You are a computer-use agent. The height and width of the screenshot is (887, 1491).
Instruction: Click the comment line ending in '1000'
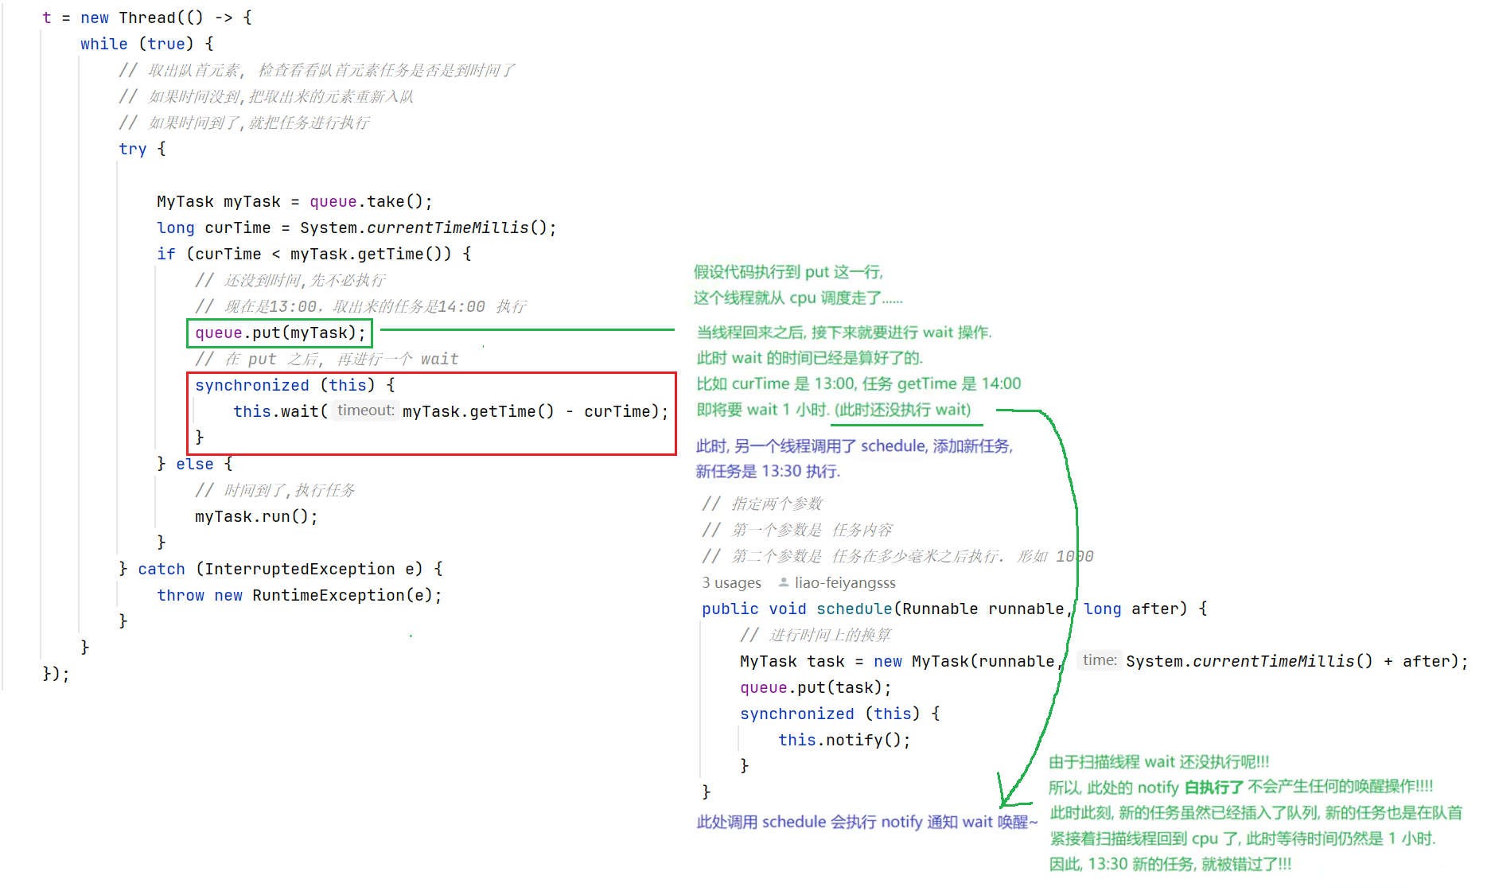coord(897,556)
